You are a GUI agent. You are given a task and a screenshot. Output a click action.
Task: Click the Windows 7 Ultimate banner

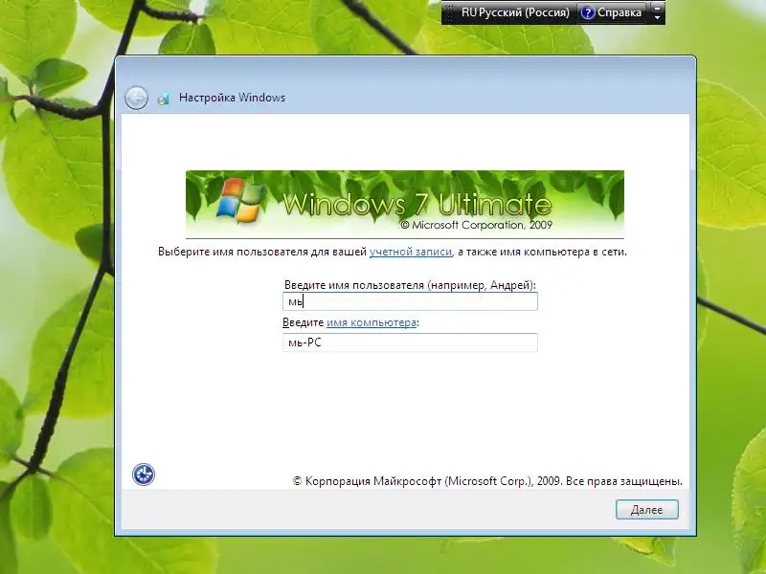point(404,204)
